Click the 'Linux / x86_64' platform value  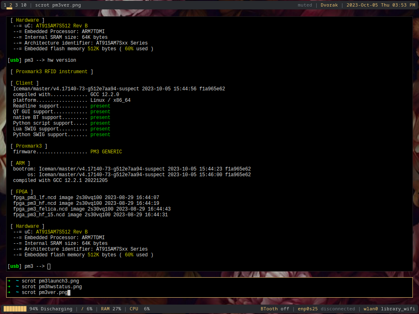[110, 101]
